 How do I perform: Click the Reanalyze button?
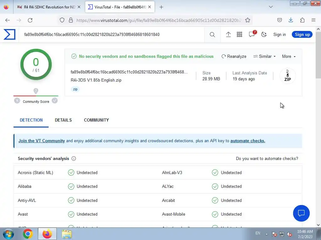click(234, 56)
